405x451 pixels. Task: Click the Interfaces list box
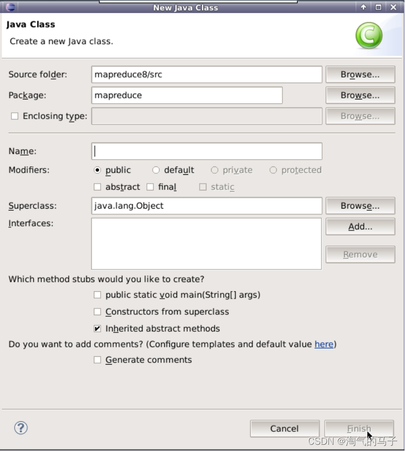point(206,243)
